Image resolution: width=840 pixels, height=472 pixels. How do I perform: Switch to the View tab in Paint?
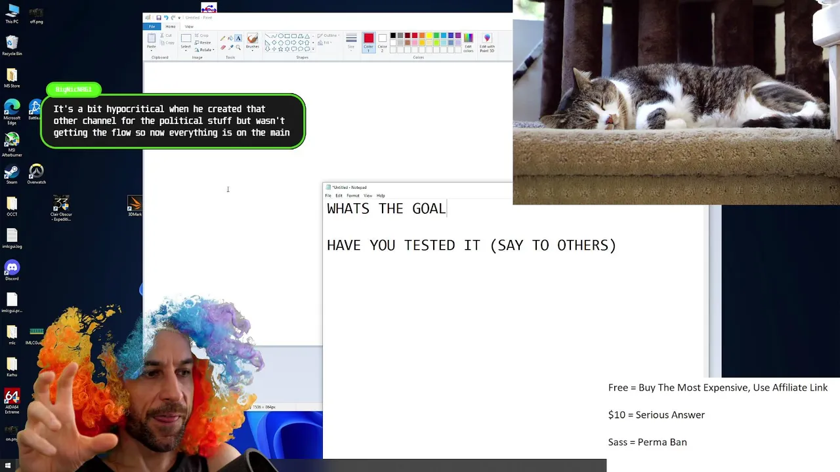(189, 26)
